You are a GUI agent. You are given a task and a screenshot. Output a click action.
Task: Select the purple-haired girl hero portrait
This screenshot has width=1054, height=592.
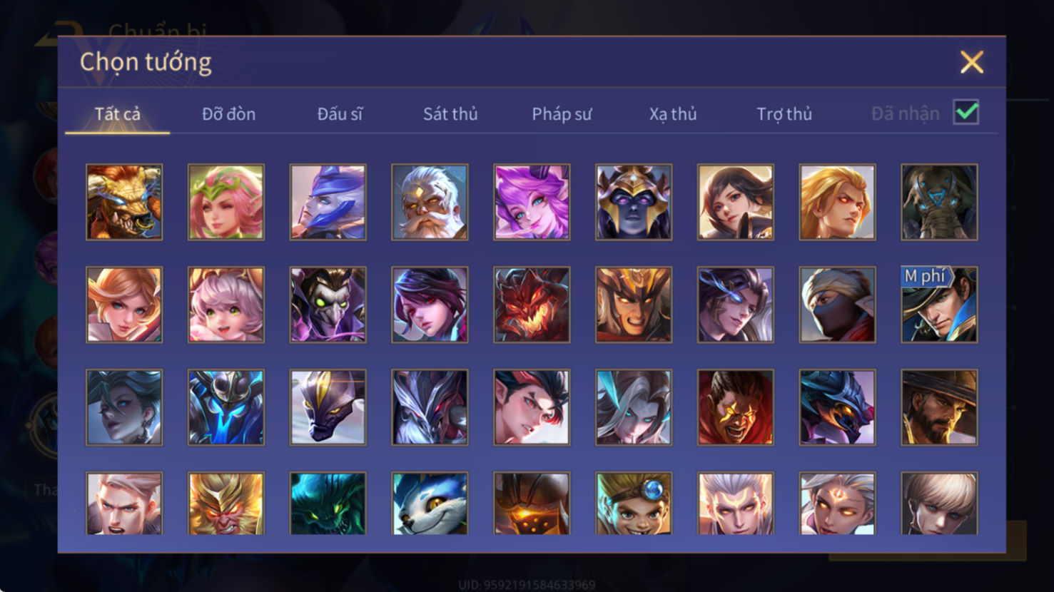(x=532, y=202)
